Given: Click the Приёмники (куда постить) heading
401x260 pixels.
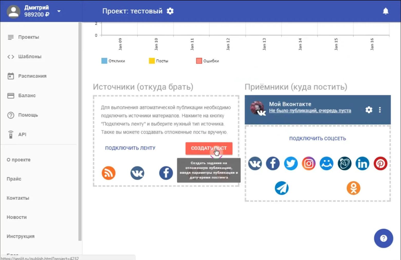Looking at the screenshot, I should click(296, 87).
